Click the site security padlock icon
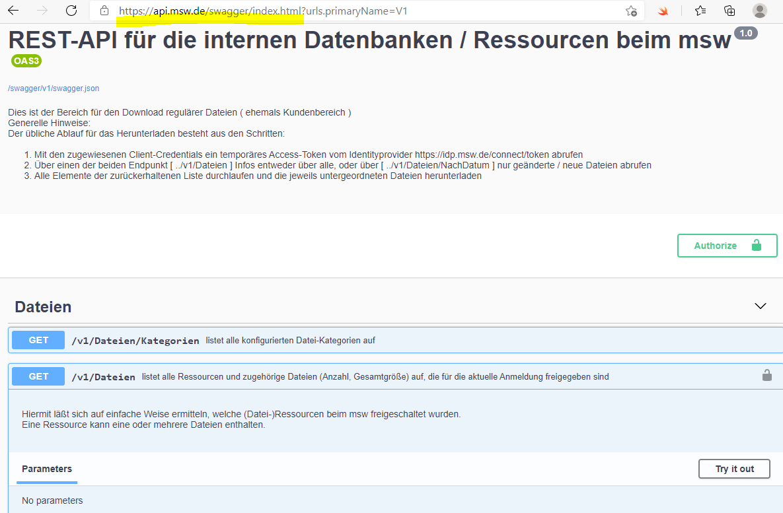The height and width of the screenshot is (513, 783). pyautogui.click(x=104, y=11)
